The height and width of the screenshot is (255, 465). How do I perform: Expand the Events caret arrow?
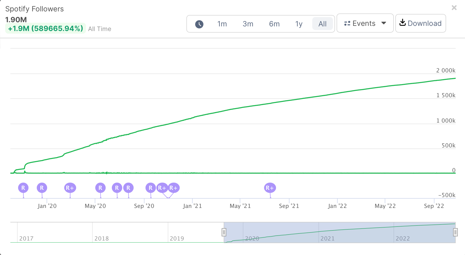pos(384,23)
